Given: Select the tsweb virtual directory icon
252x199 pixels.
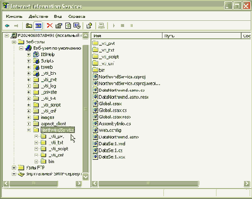Looking at the screenshot, I should pyautogui.click(x=36, y=67).
